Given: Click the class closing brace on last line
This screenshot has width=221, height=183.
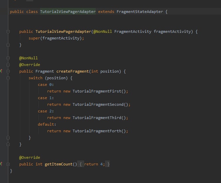Looking at the screenshot, I should tap(11, 171).
